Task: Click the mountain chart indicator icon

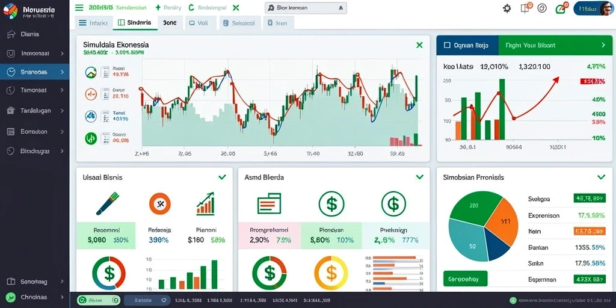Action: 91,72
